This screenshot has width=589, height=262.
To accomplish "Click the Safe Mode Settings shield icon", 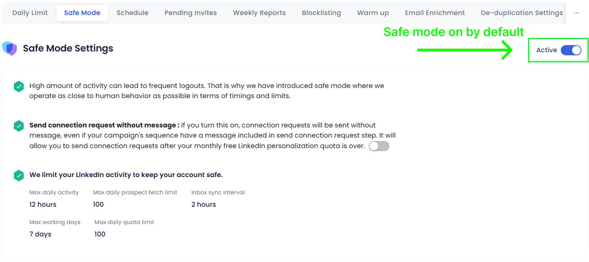I will tap(9, 48).
